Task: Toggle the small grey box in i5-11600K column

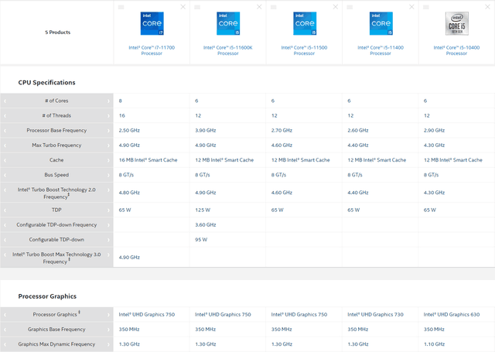Action: point(197,7)
